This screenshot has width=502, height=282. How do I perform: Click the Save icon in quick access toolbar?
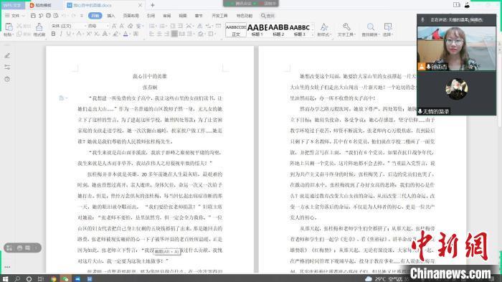coord(33,15)
